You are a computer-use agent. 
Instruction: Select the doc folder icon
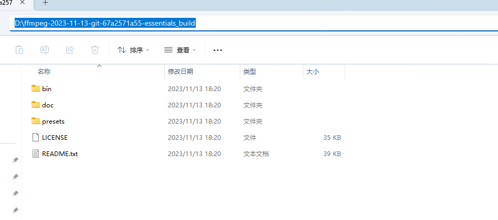click(36, 105)
